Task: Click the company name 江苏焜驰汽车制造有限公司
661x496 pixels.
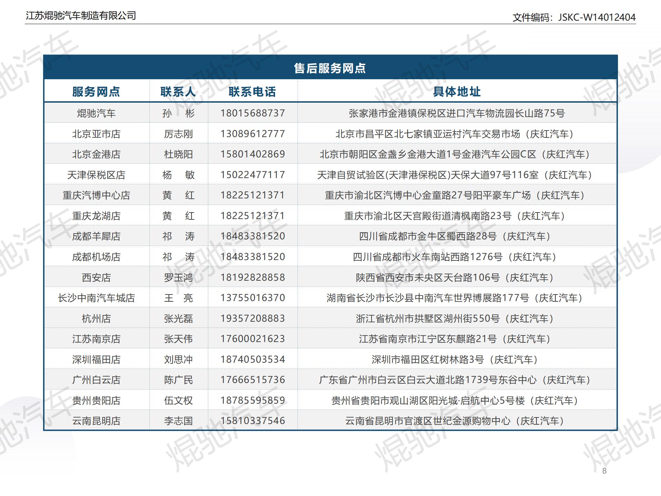Action: click(81, 15)
